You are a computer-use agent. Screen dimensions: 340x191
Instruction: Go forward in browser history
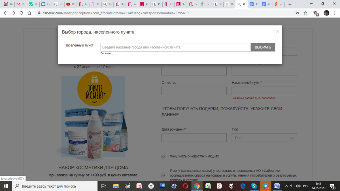(x=13, y=13)
